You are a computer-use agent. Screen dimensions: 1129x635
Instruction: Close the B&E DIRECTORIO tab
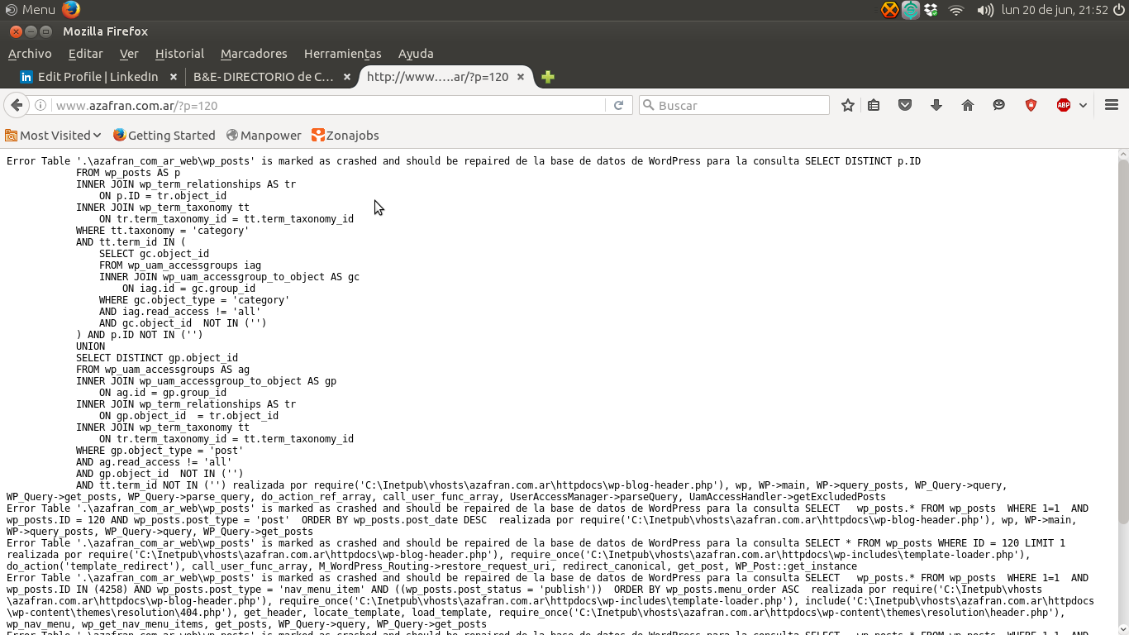(347, 77)
